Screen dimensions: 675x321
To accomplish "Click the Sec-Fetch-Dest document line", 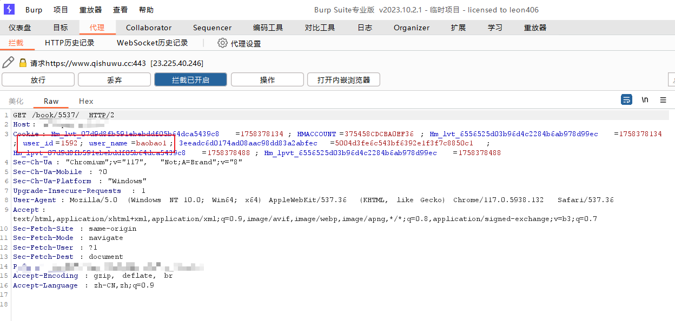I will pos(68,257).
